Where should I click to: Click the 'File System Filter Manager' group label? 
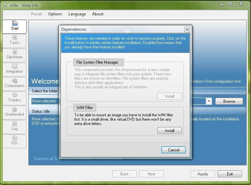click(x=99, y=62)
